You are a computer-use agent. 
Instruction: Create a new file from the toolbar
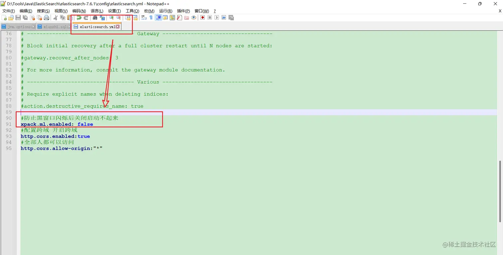pyautogui.click(x=4, y=18)
